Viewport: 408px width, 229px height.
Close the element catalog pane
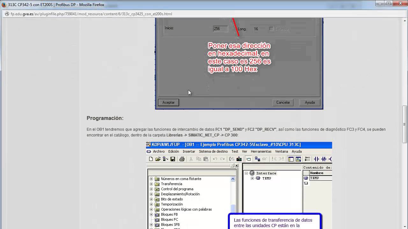tap(237, 165)
